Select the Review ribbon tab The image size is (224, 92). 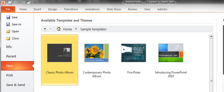(133, 9)
